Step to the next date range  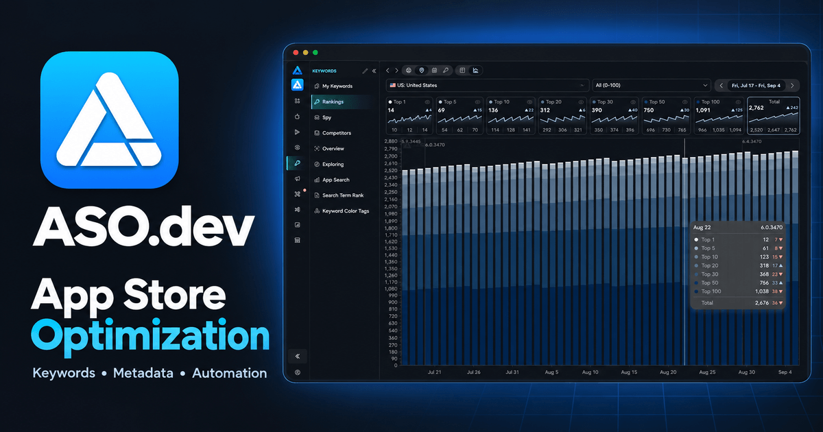pos(792,85)
